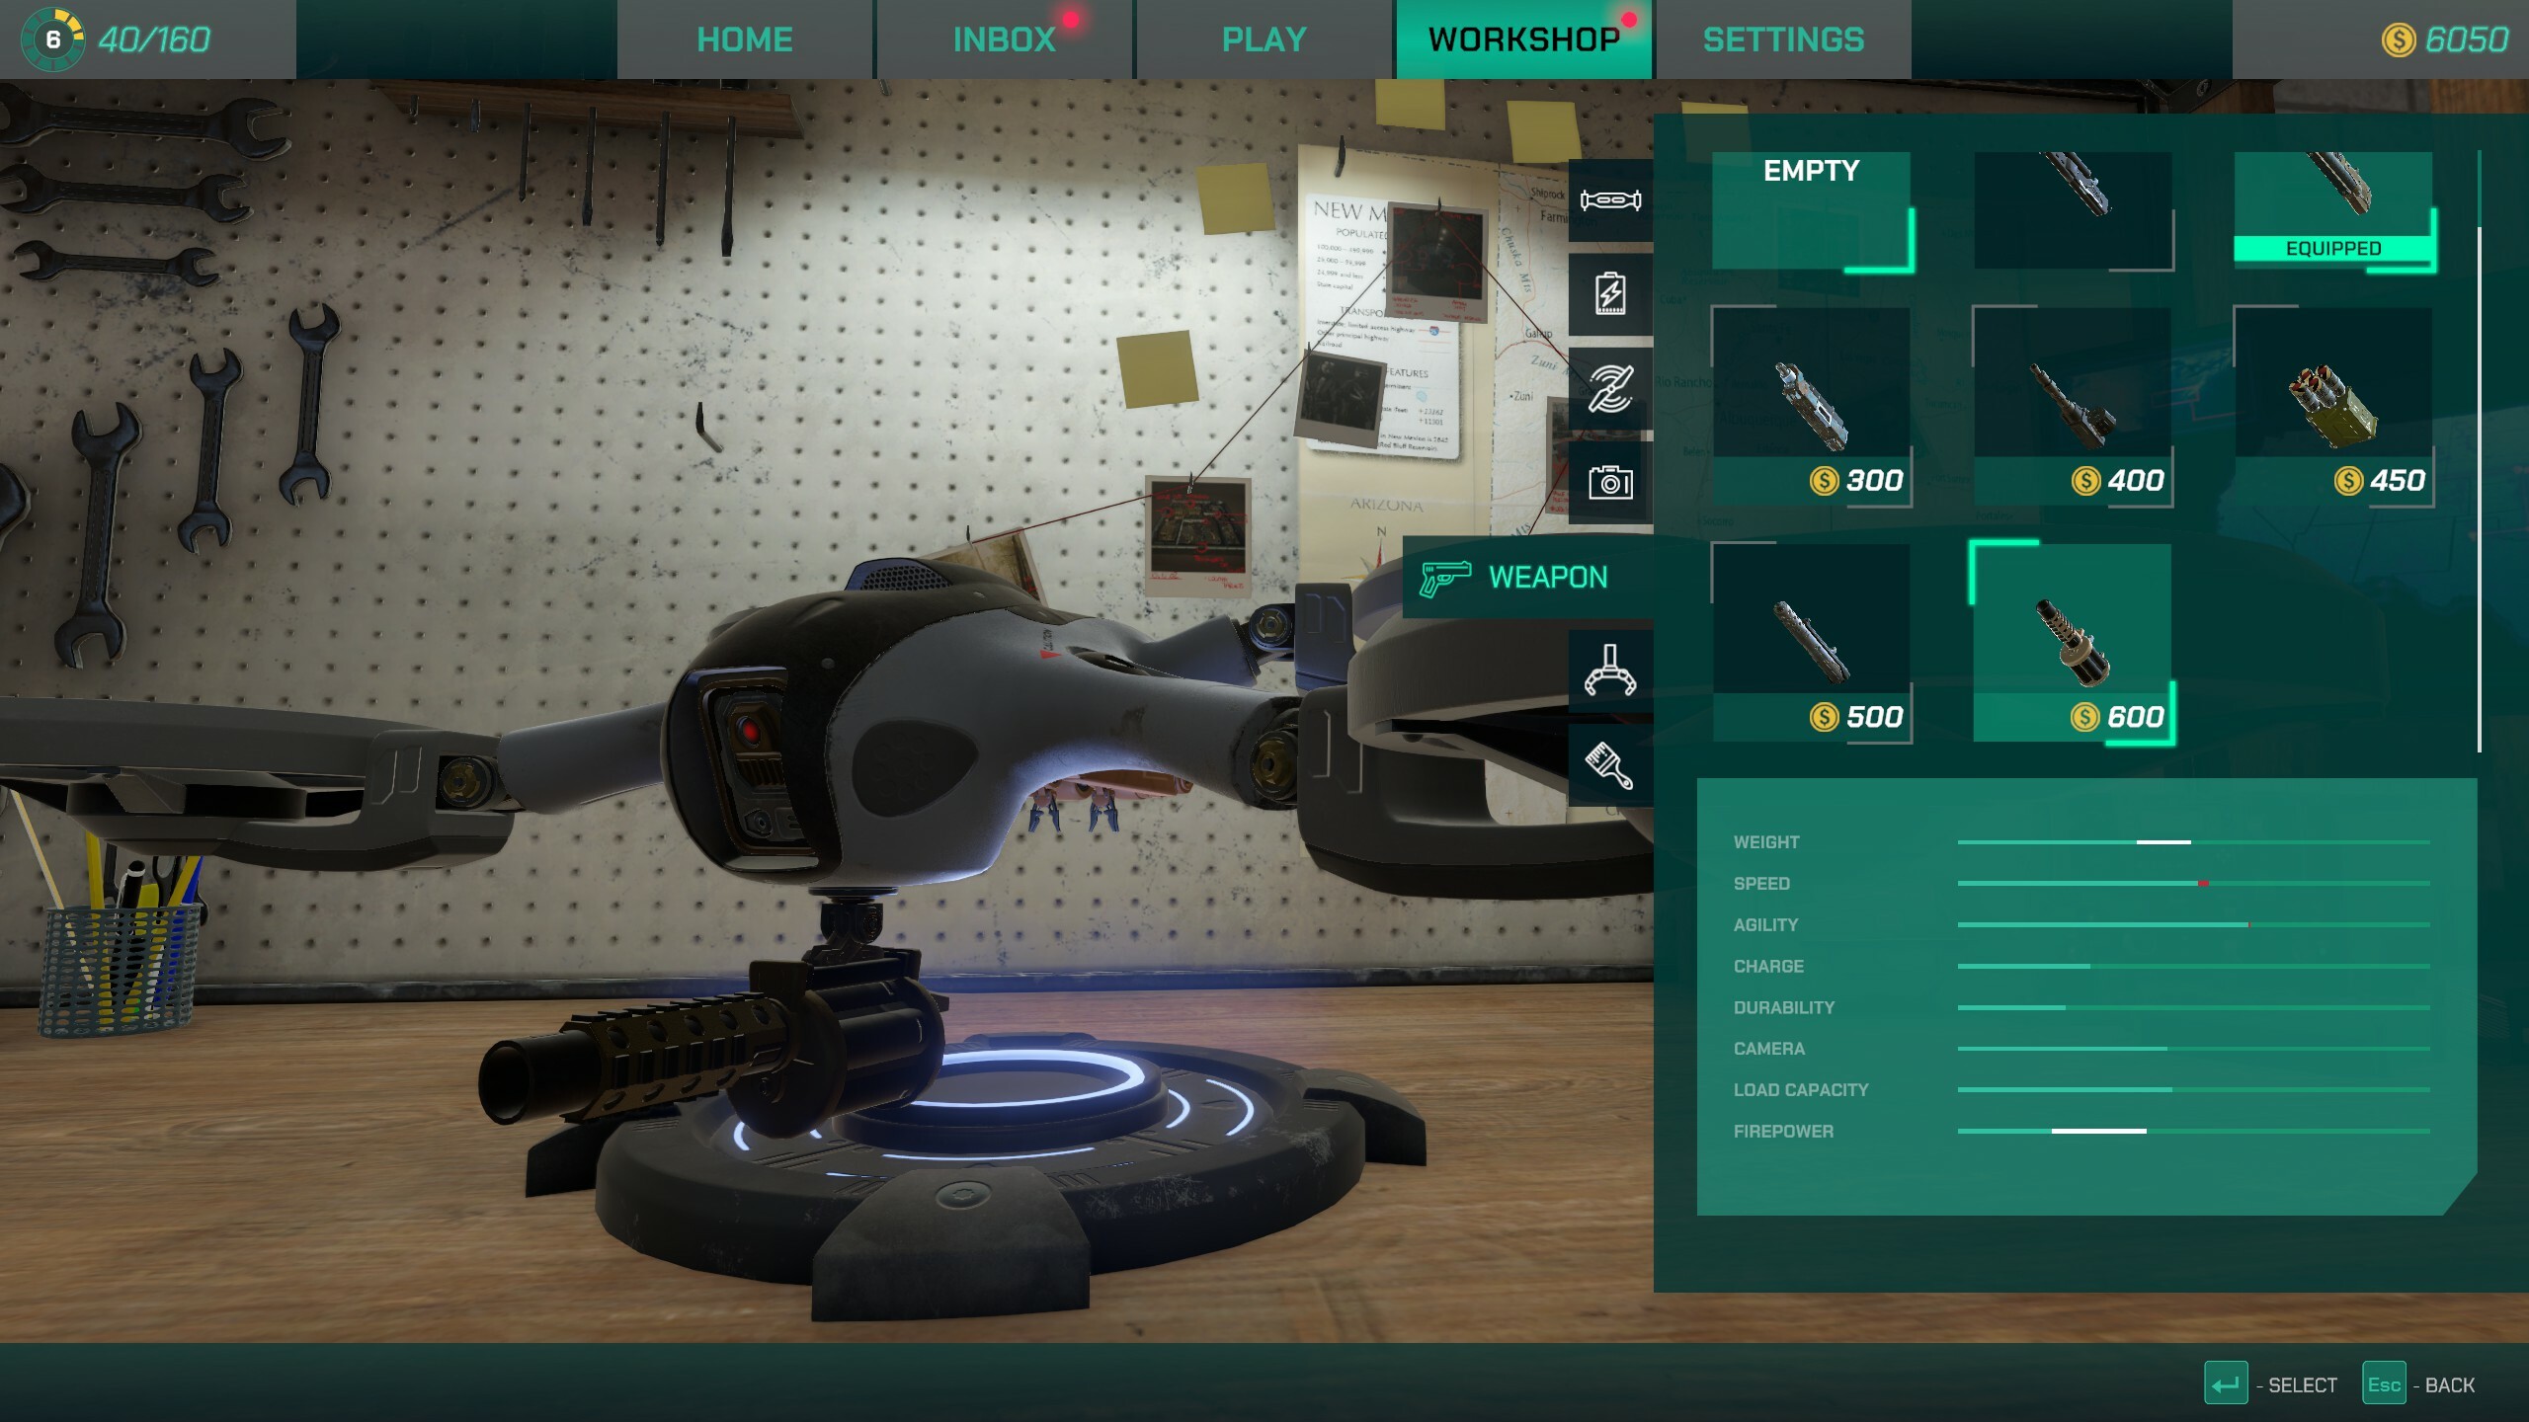Pick the weapon priced at 500
Viewport: 2529px width, 1422px height.
[x=1812, y=643]
